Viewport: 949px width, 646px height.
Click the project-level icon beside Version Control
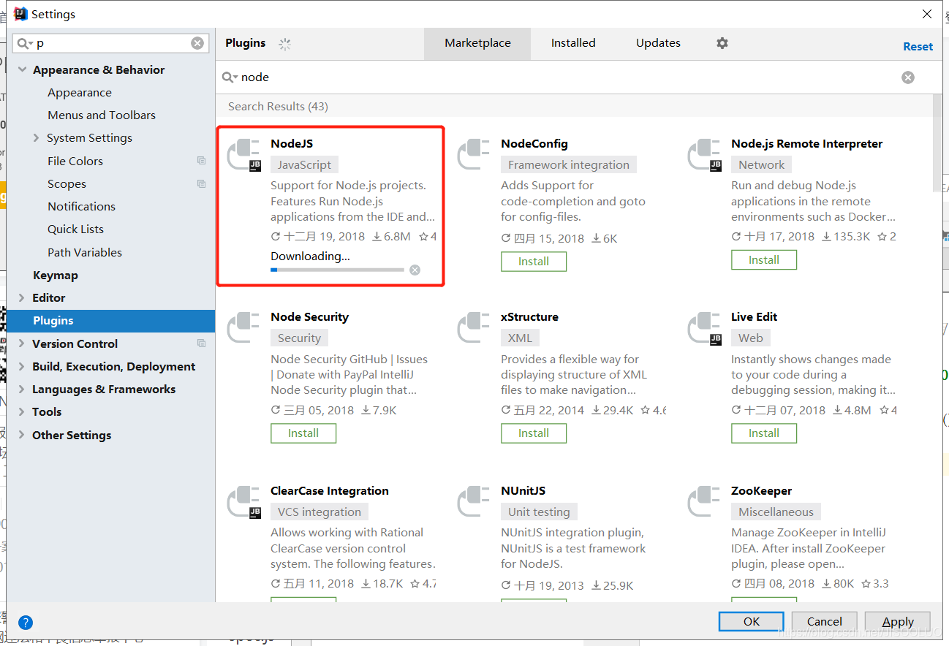tap(201, 343)
